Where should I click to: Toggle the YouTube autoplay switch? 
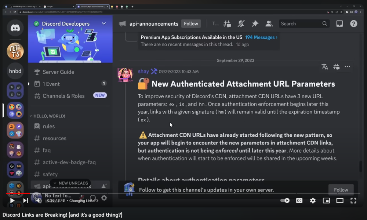click(285, 201)
